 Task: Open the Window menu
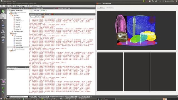pos(34,6)
